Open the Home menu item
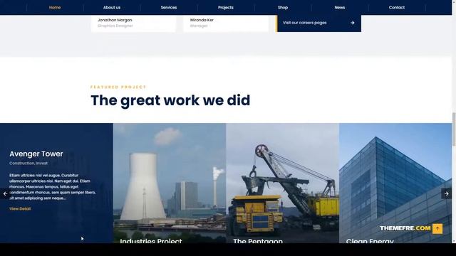Screen dimensions: 456x256 55,8
